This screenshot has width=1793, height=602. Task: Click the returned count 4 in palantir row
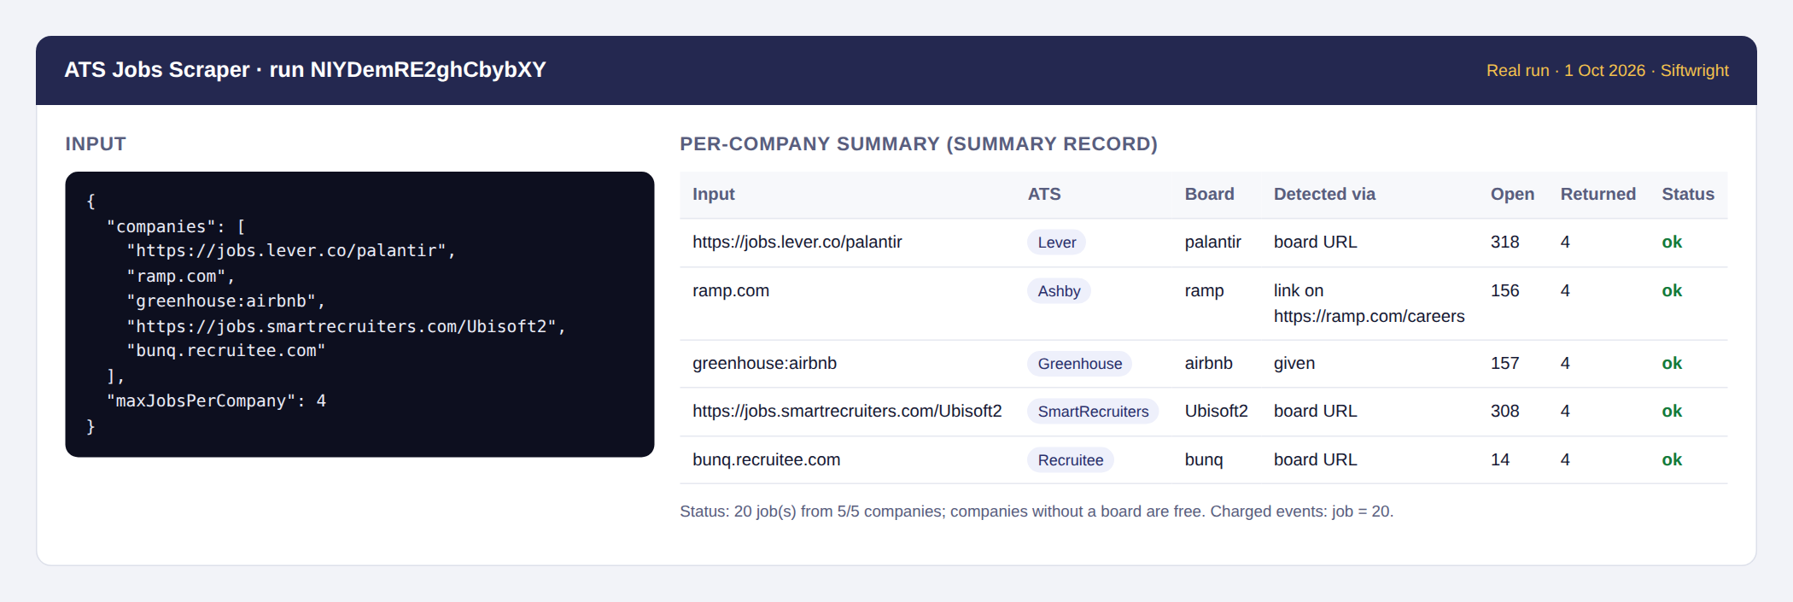1565,243
